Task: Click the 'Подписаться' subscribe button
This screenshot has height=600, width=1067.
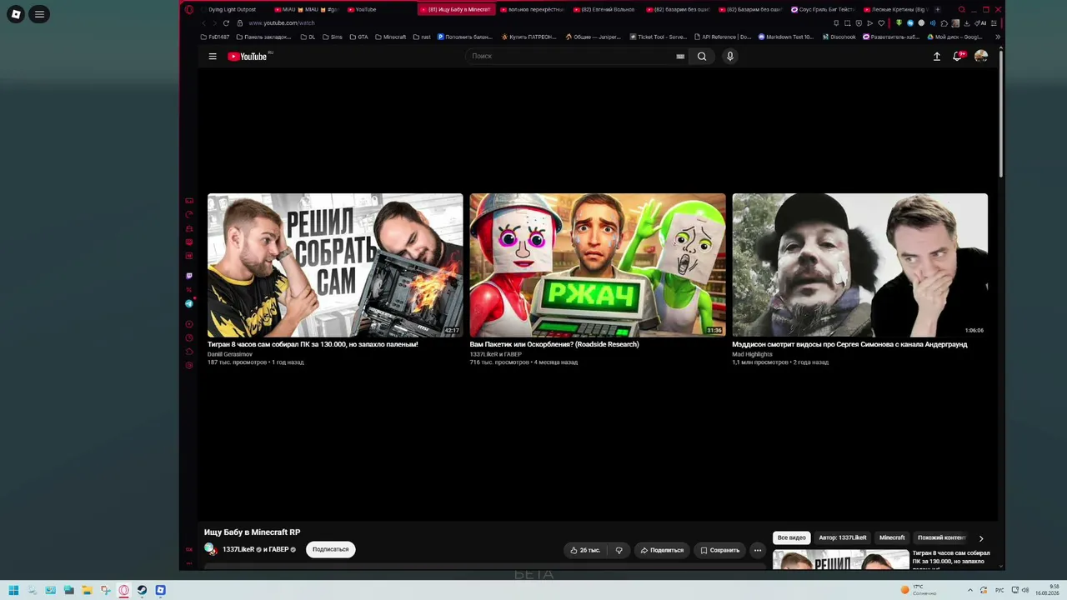Action: click(x=331, y=550)
